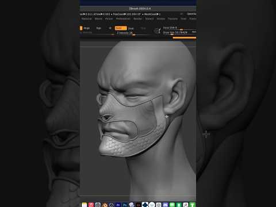Viewport: 276px width, 207px height.
Task: Open the Render menu
Action: coord(138,19)
